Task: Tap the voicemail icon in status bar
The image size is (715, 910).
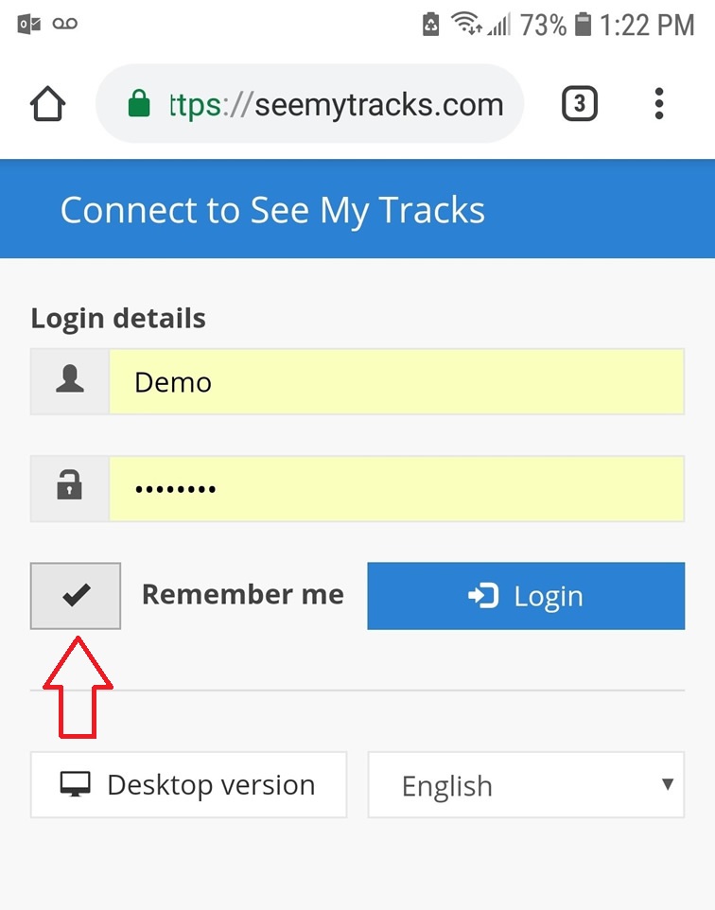Action: click(x=65, y=24)
